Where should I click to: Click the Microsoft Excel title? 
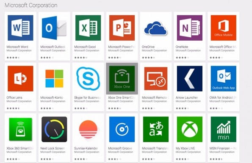[85, 47]
